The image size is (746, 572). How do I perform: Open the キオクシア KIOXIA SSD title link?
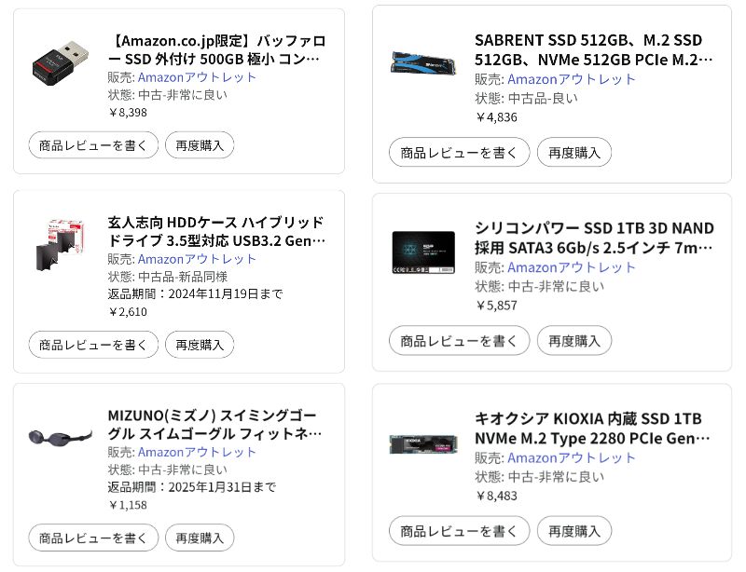[593, 428]
